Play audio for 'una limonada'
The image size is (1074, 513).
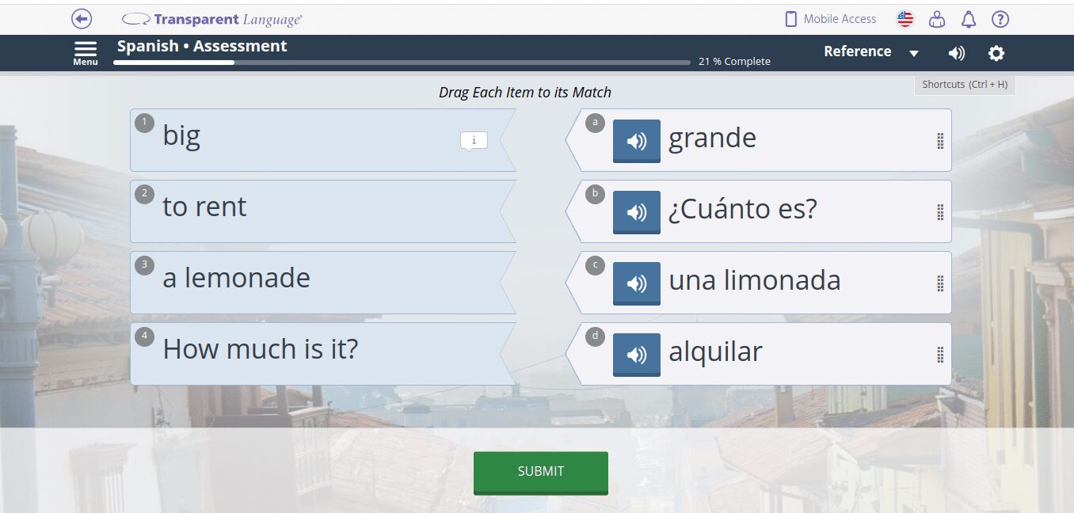(x=636, y=283)
